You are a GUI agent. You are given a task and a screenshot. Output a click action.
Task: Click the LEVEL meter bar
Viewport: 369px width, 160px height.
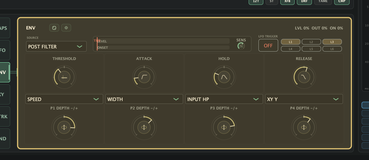pos(163,41)
